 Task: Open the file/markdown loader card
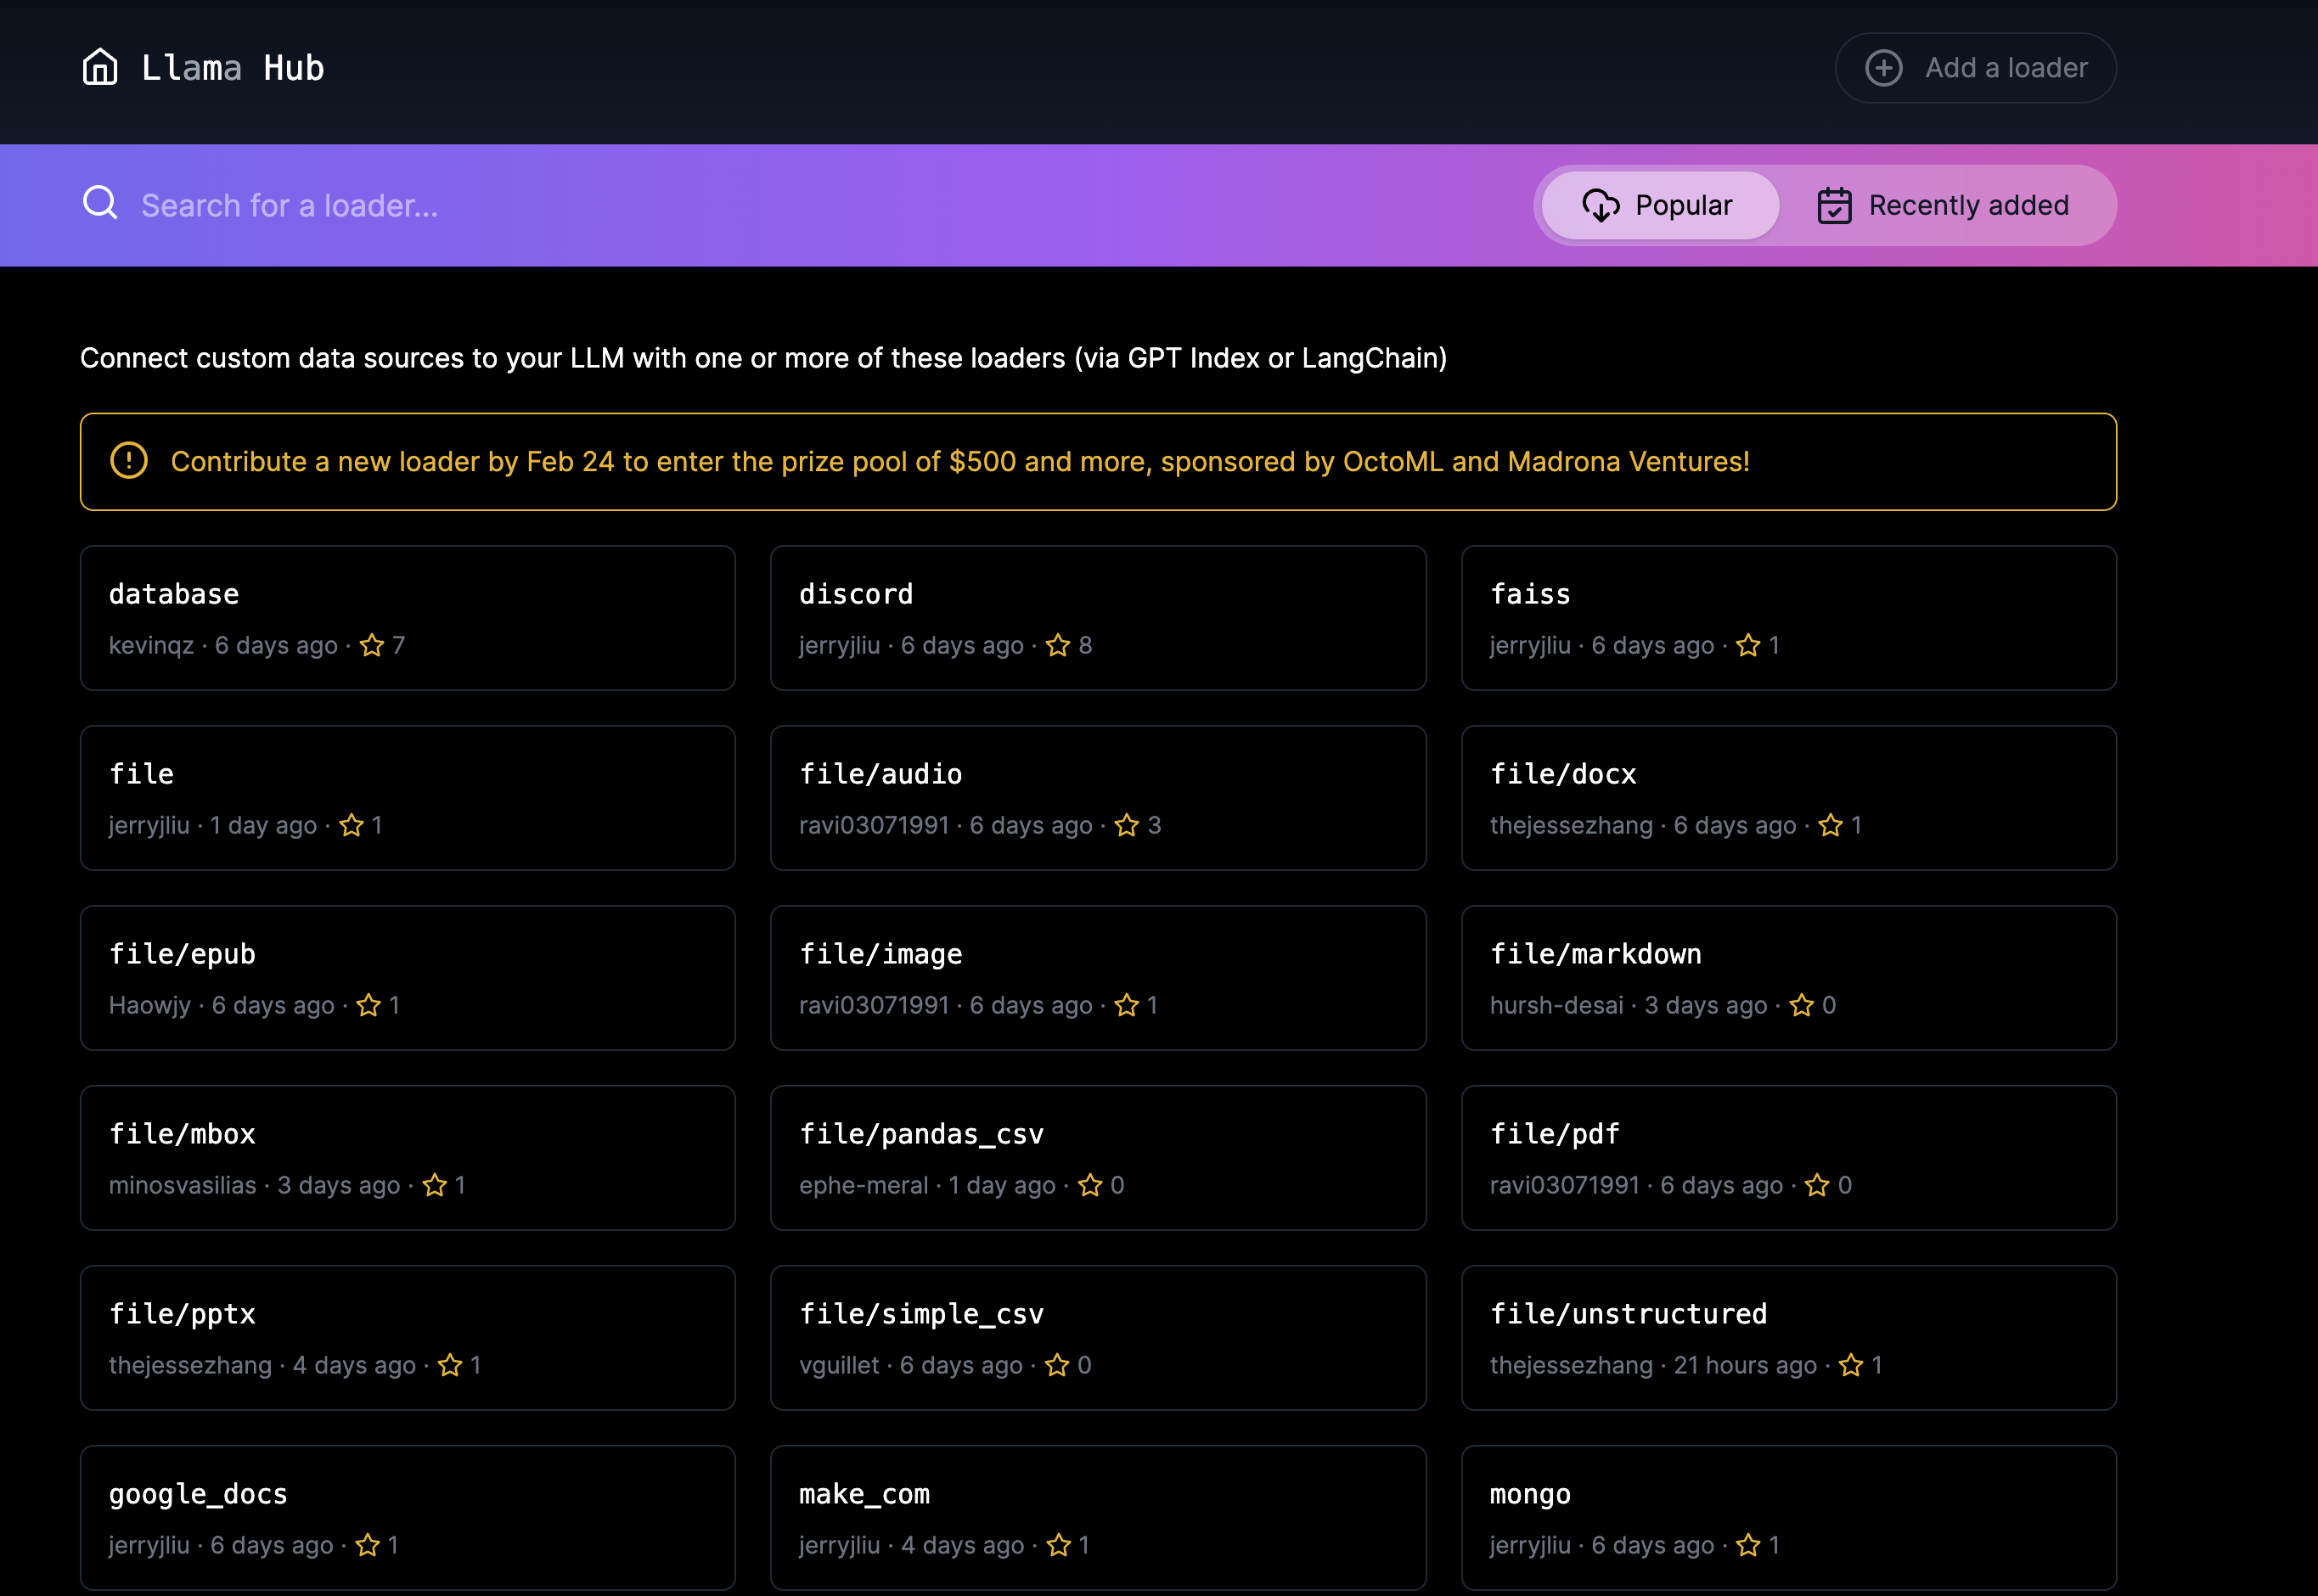pos(1788,977)
